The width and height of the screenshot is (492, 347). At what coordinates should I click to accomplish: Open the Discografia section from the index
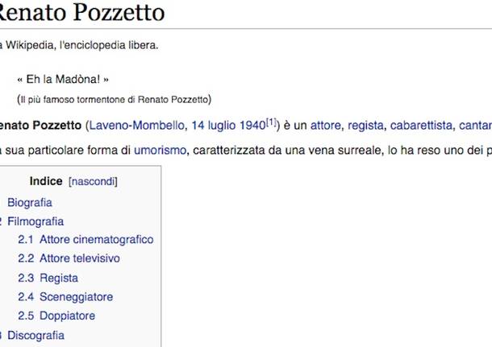click(35, 335)
